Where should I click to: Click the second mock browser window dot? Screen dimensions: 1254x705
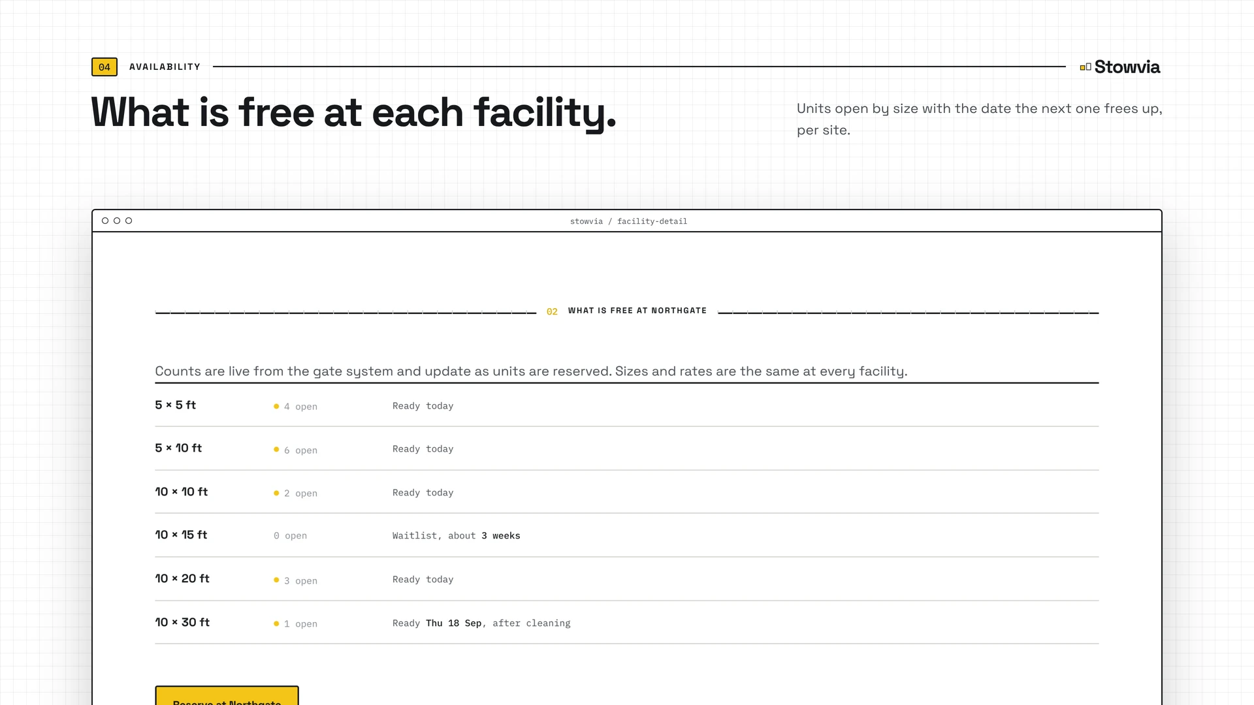click(117, 221)
